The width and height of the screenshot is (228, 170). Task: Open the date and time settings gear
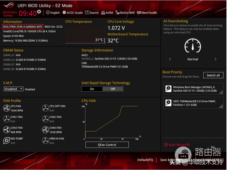39,12
